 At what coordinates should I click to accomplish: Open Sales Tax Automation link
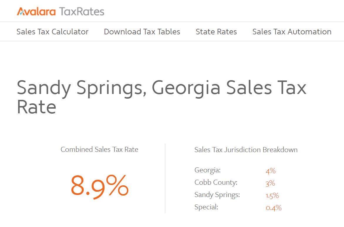click(292, 32)
